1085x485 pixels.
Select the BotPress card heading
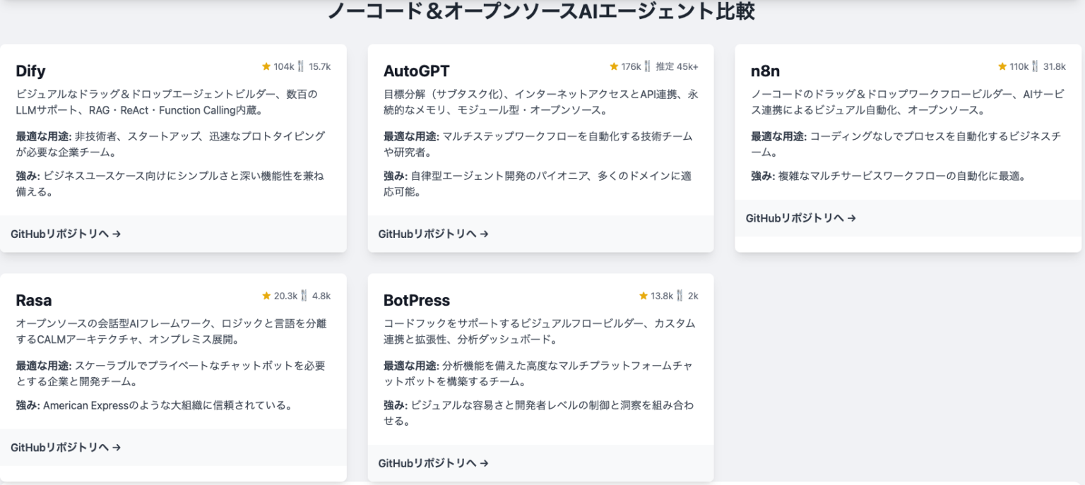pyautogui.click(x=415, y=299)
